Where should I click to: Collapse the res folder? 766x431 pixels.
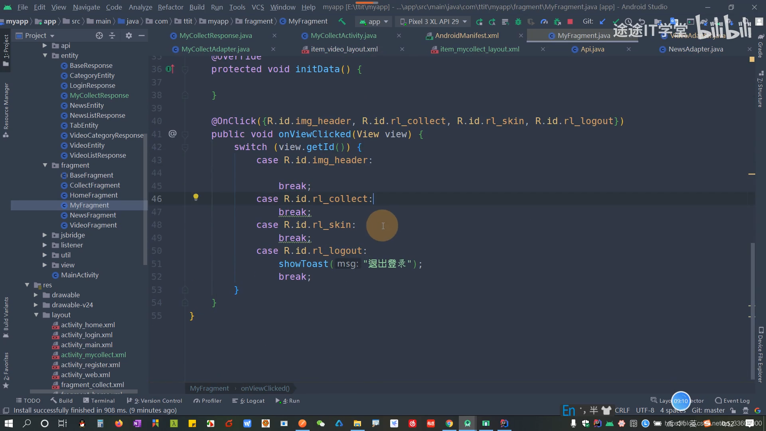[x=27, y=285]
